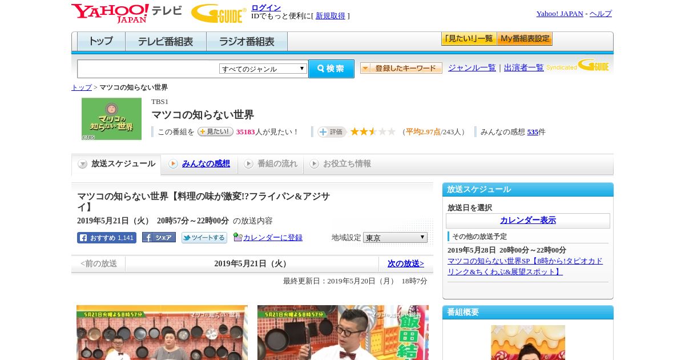The height and width of the screenshot is (360, 685).
Task: Click the 評価 rating plus button
Action: click(x=332, y=132)
